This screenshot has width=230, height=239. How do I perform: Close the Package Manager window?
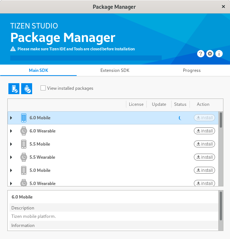(x=223, y=7)
